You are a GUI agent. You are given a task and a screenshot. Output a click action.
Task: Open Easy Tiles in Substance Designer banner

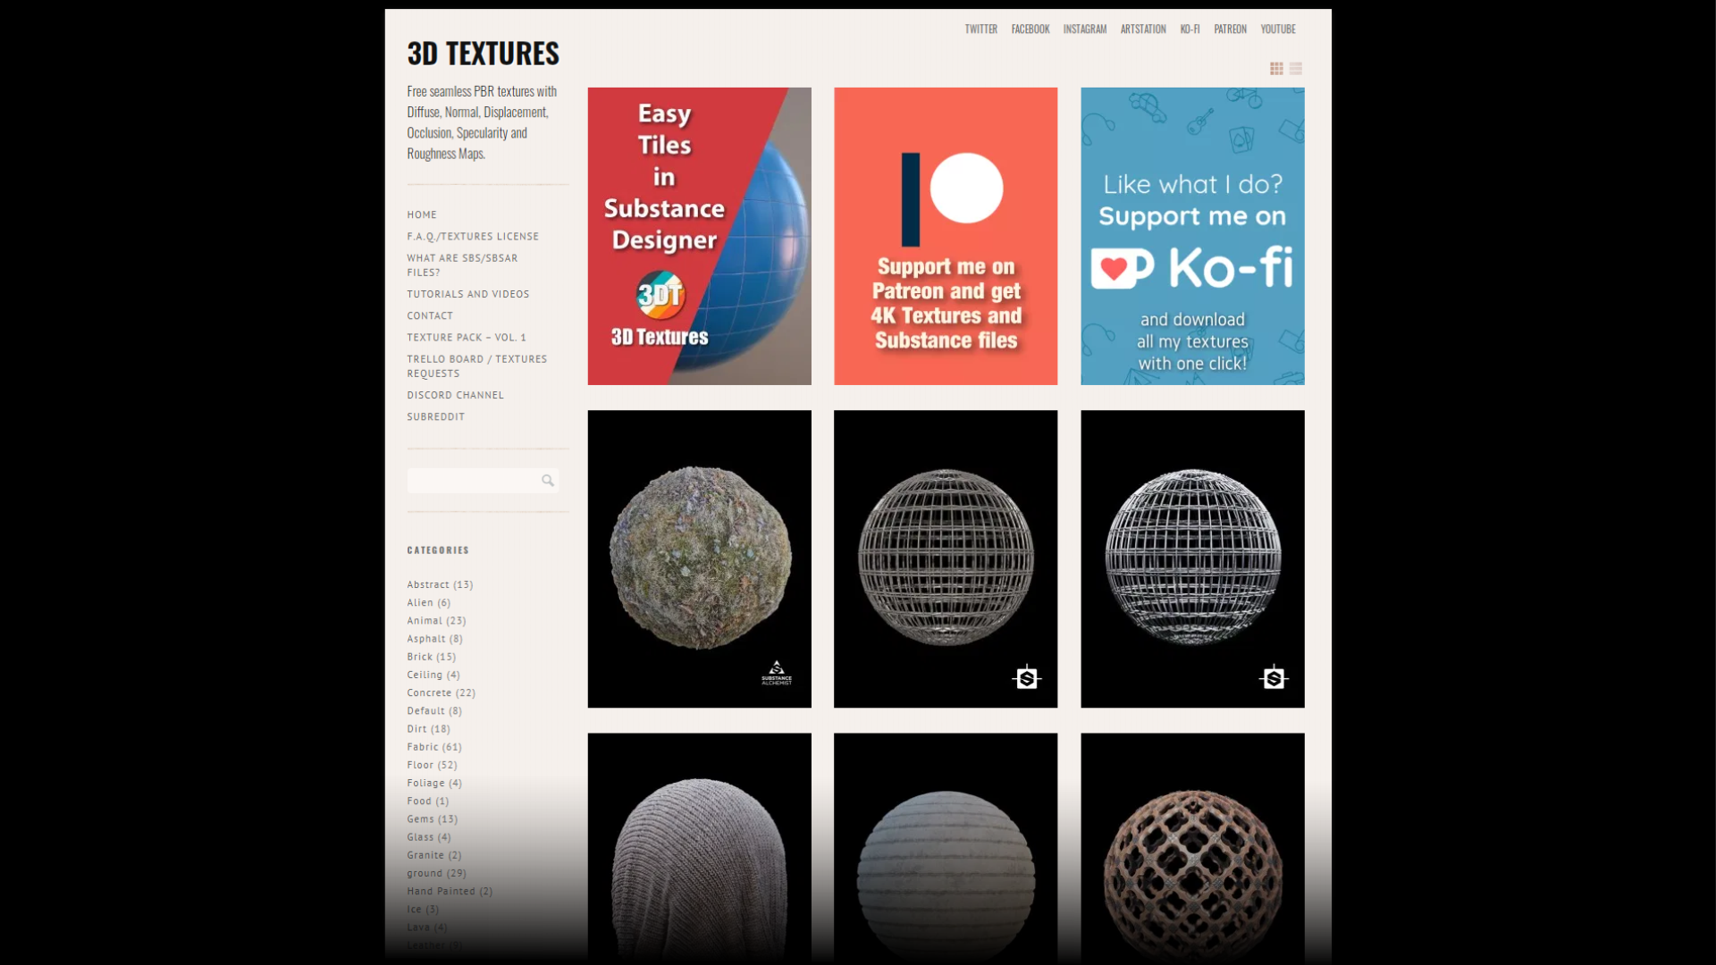[x=700, y=236]
